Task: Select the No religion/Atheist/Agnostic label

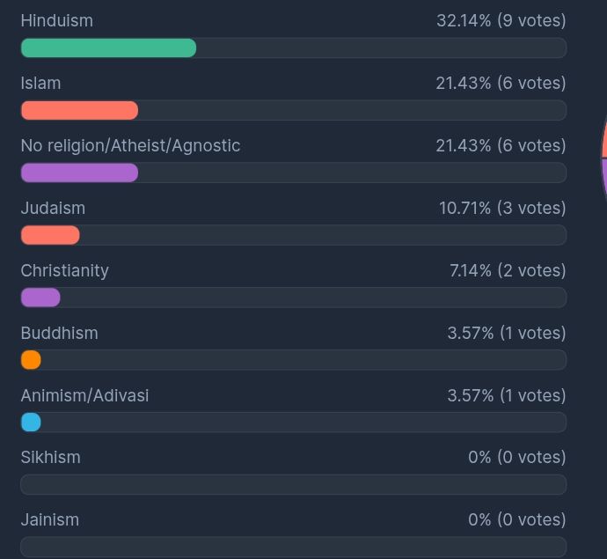Action: pos(130,145)
